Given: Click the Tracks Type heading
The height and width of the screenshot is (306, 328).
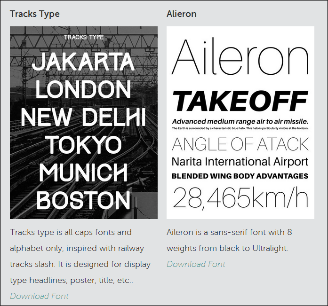Looking at the screenshot, I should (35, 14).
